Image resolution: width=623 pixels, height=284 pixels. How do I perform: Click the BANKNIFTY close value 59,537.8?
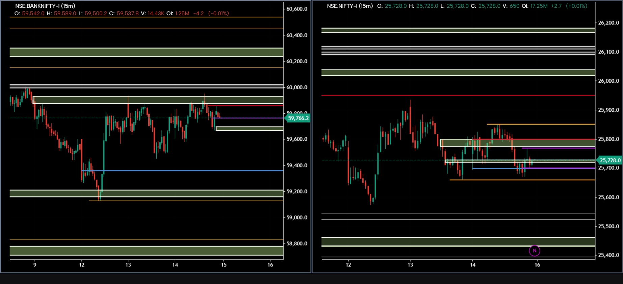pos(128,14)
